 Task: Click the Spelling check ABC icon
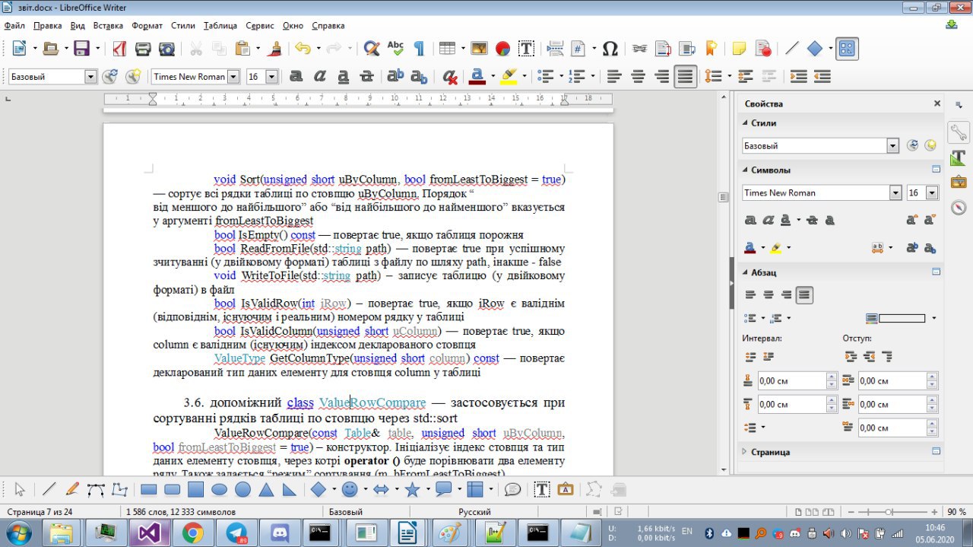(x=395, y=49)
